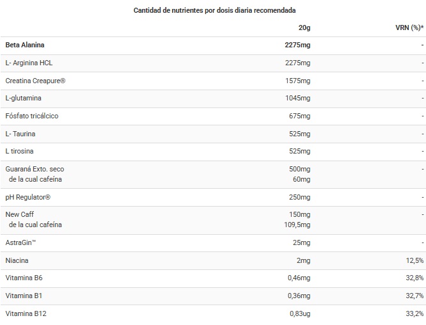Select the 109,5mg caffeine amount value

tap(297, 225)
